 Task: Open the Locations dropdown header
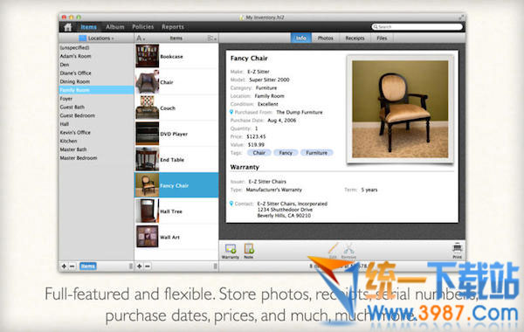[x=96, y=38]
